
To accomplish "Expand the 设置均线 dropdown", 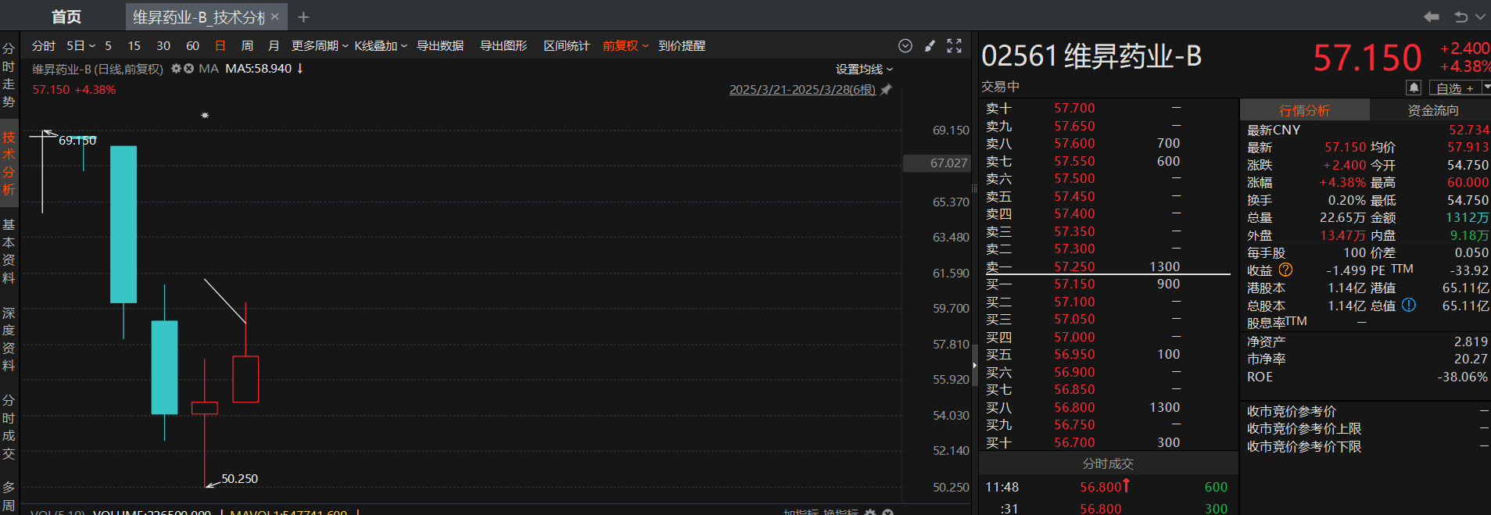I will pos(864,70).
